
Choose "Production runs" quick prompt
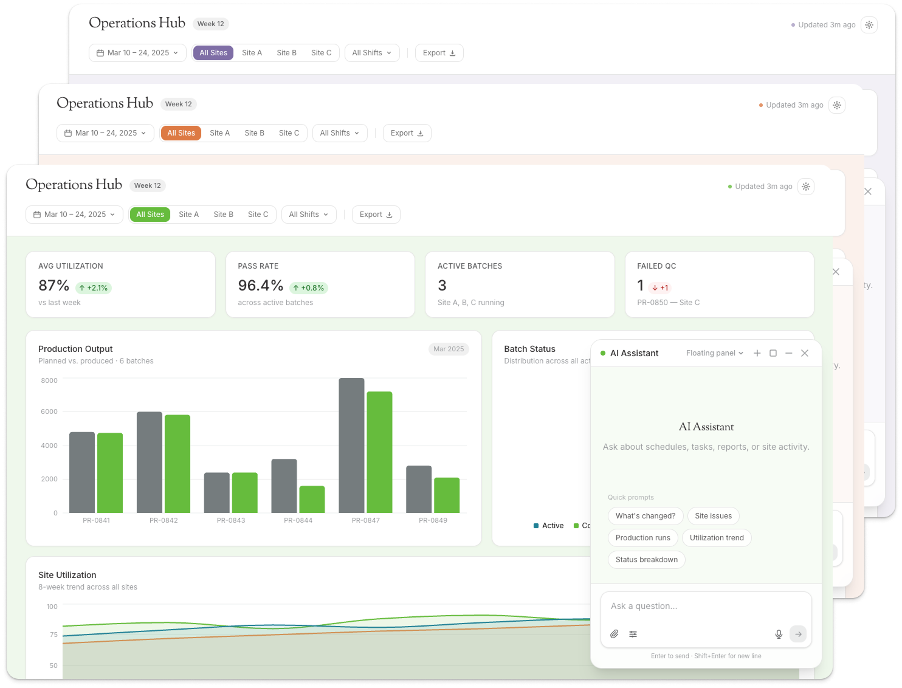pyautogui.click(x=643, y=538)
